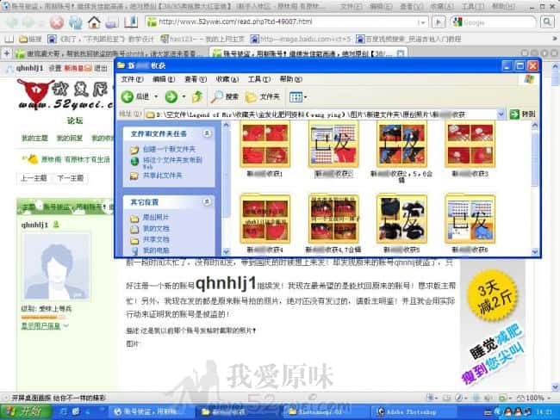Click the Explorer up-one-level folder icon
This screenshot has width=560, height=420.
[197, 96]
